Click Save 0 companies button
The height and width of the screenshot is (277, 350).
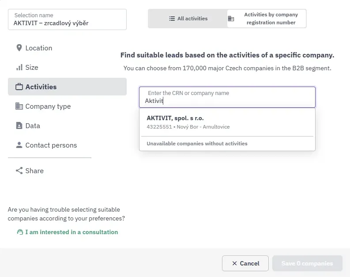[x=307, y=263]
